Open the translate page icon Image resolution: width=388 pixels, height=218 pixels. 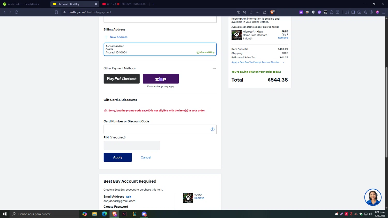click(x=258, y=12)
